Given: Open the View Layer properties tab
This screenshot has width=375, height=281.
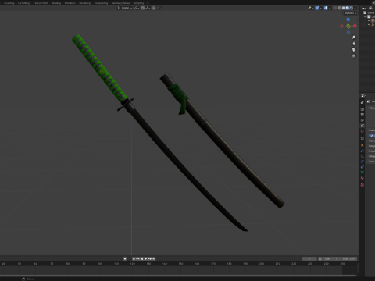Looking at the screenshot, I should [362, 120].
